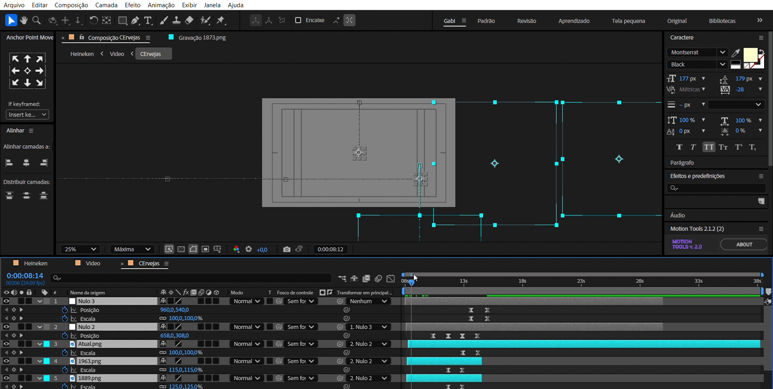Hide the Nulo 2 layer
This screenshot has width=773, height=389.
(6, 327)
